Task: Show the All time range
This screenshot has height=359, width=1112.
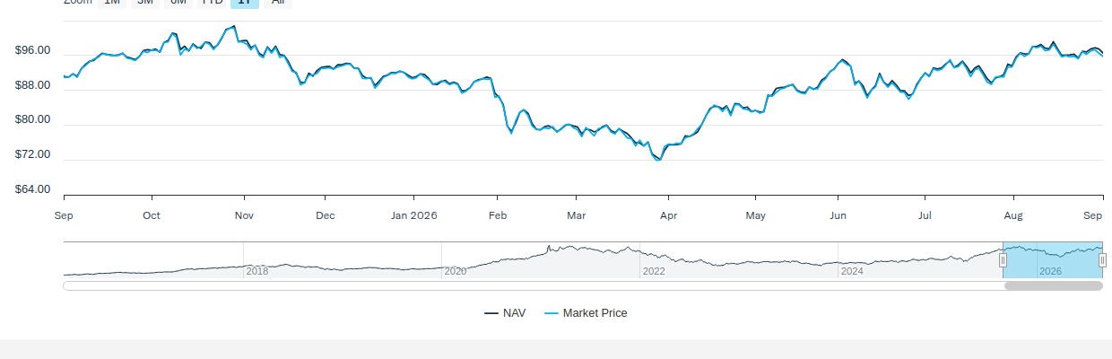Action: 278,3
